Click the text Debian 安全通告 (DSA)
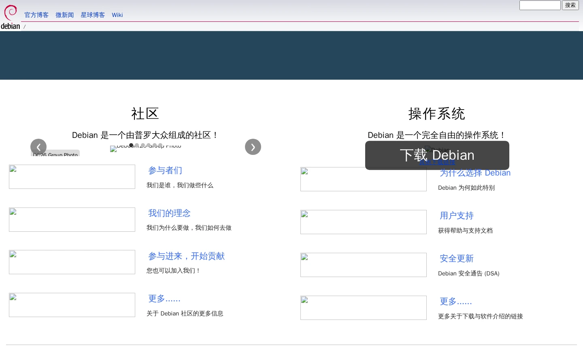The height and width of the screenshot is (364, 583). point(469,273)
